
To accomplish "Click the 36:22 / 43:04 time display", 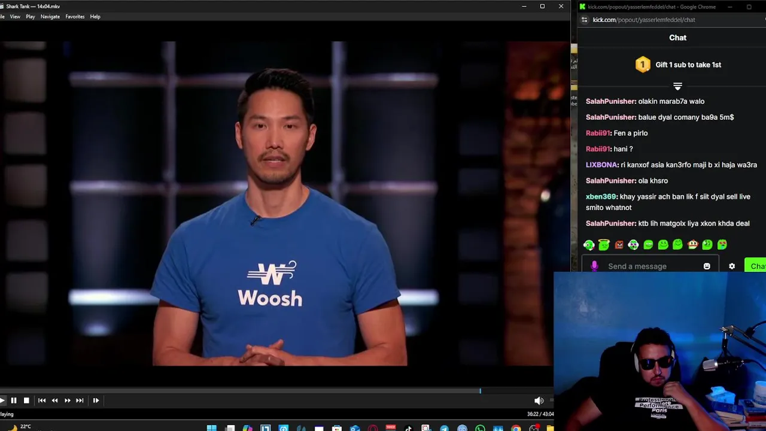I will click(x=540, y=414).
